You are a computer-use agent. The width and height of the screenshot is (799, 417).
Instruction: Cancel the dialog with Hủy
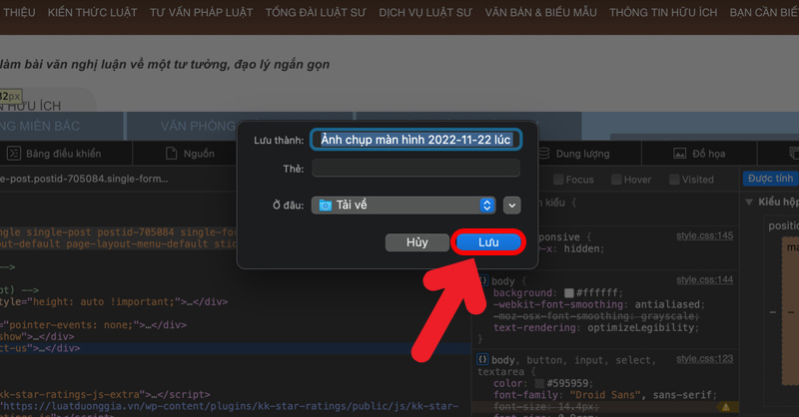coord(416,242)
